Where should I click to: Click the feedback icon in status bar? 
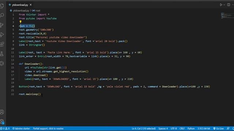228,128
